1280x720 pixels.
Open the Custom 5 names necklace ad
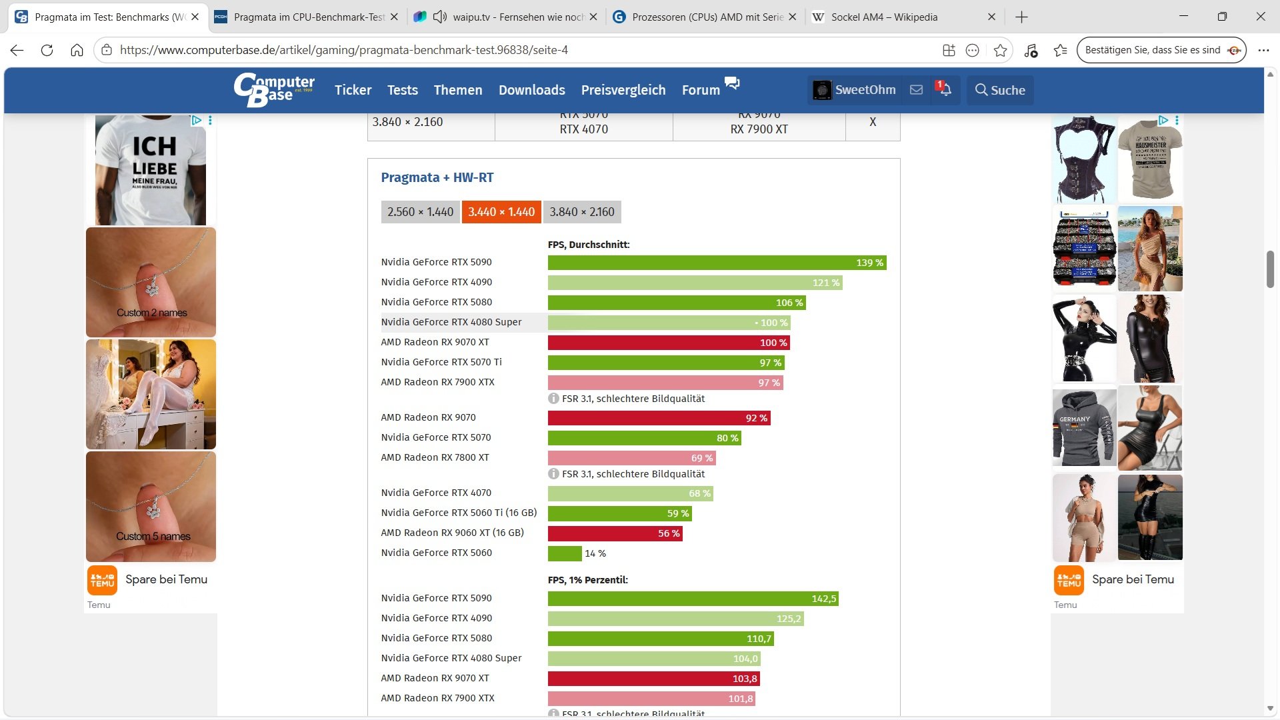tap(151, 507)
